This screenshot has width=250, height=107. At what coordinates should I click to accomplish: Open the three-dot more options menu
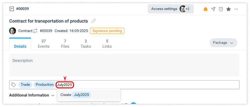point(236,9)
